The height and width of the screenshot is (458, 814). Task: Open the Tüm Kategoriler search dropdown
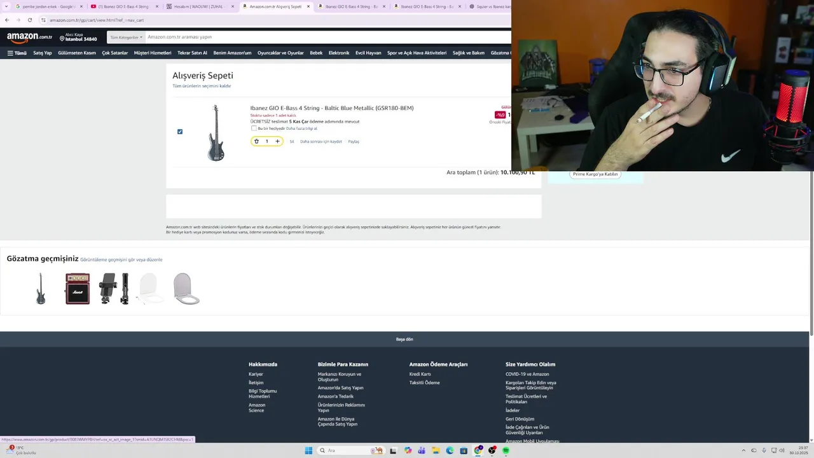[126, 37]
